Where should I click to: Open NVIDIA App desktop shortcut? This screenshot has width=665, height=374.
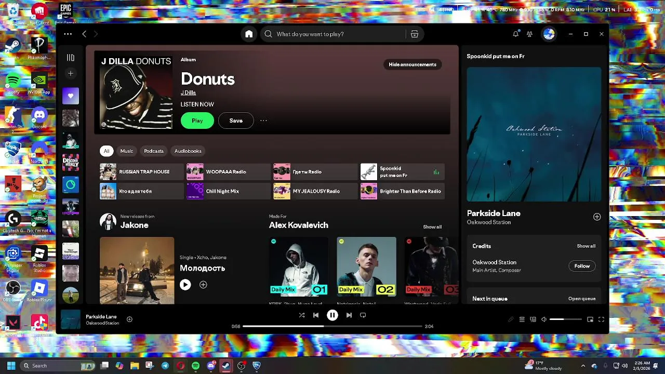39,83
